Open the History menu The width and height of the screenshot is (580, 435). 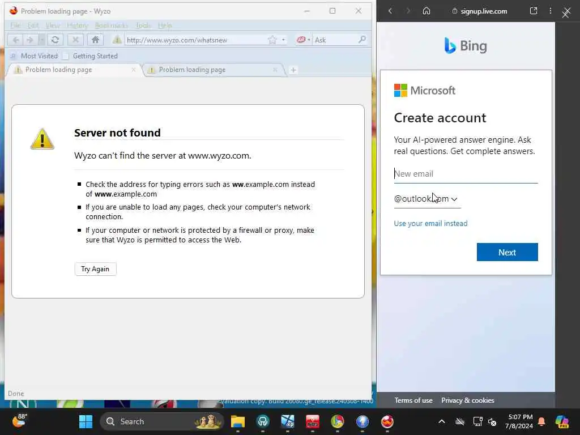click(77, 25)
